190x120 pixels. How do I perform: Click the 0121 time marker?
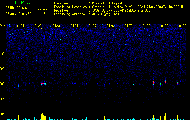[x=20, y=26]
